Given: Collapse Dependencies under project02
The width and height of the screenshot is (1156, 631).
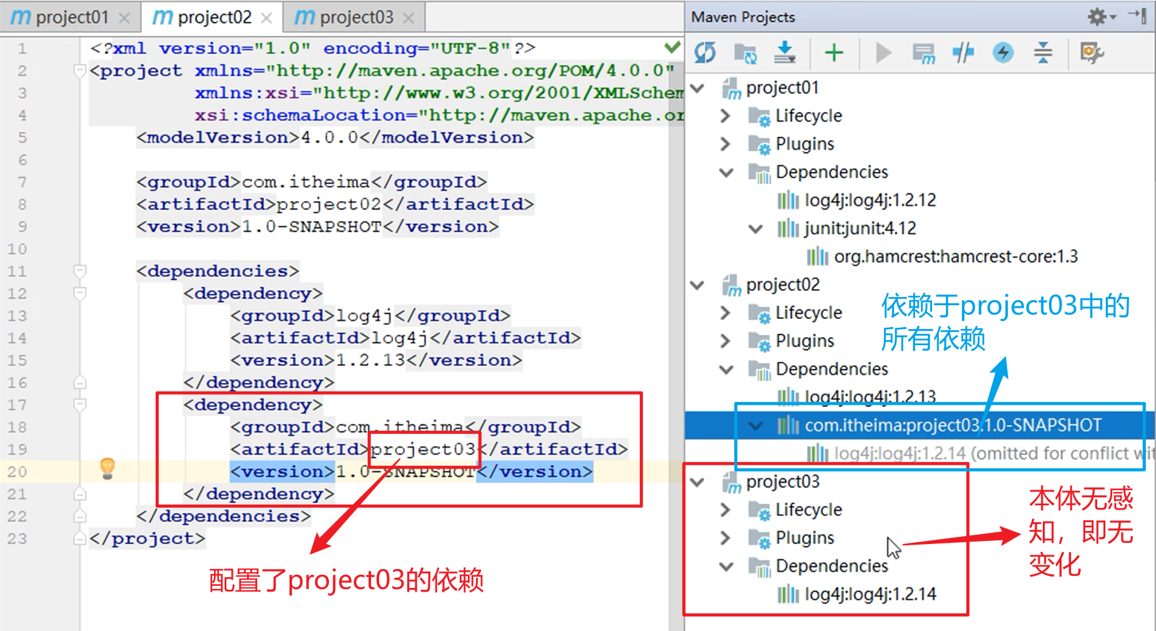Looking at the screenshot, I should click(726, 369).
